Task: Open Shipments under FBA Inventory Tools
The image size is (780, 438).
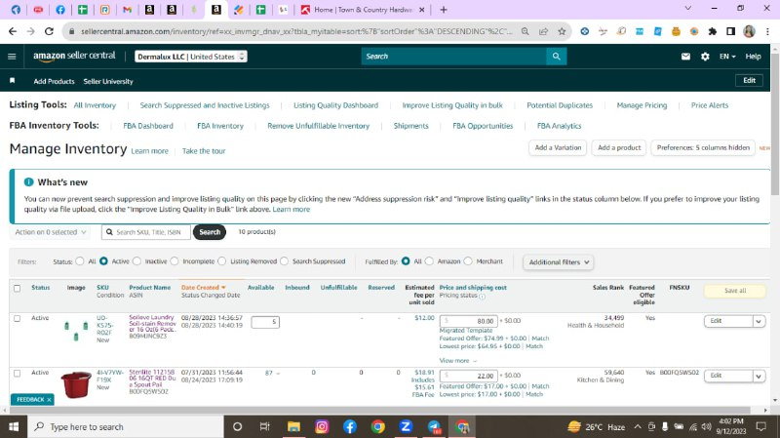Action: [x=410, y=126]
